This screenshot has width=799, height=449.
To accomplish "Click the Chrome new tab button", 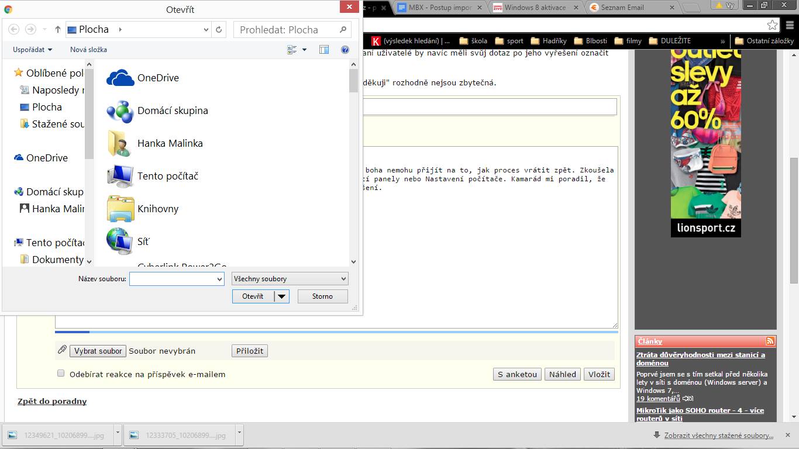I will [x=691, y=8].
